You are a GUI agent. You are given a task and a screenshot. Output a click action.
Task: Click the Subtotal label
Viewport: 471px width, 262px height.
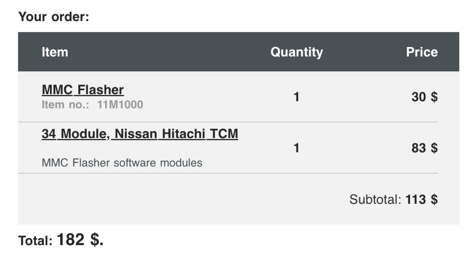[375, 199]
